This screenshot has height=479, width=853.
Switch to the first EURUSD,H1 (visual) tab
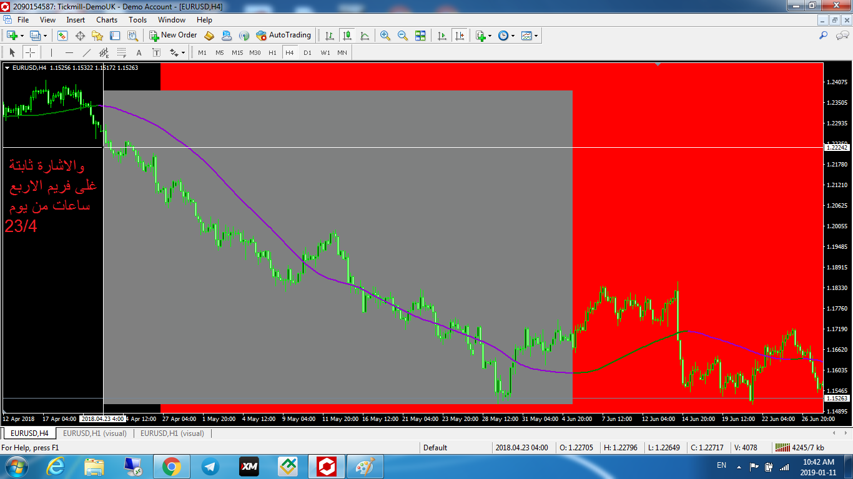94,433
